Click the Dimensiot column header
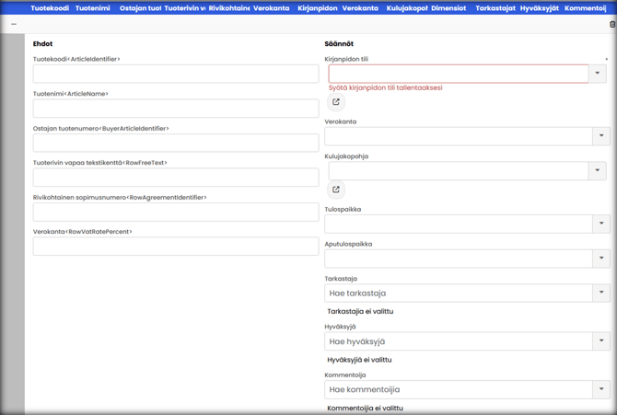The width and height of the screenshot is (617, 415). click(x=448, y=8)
